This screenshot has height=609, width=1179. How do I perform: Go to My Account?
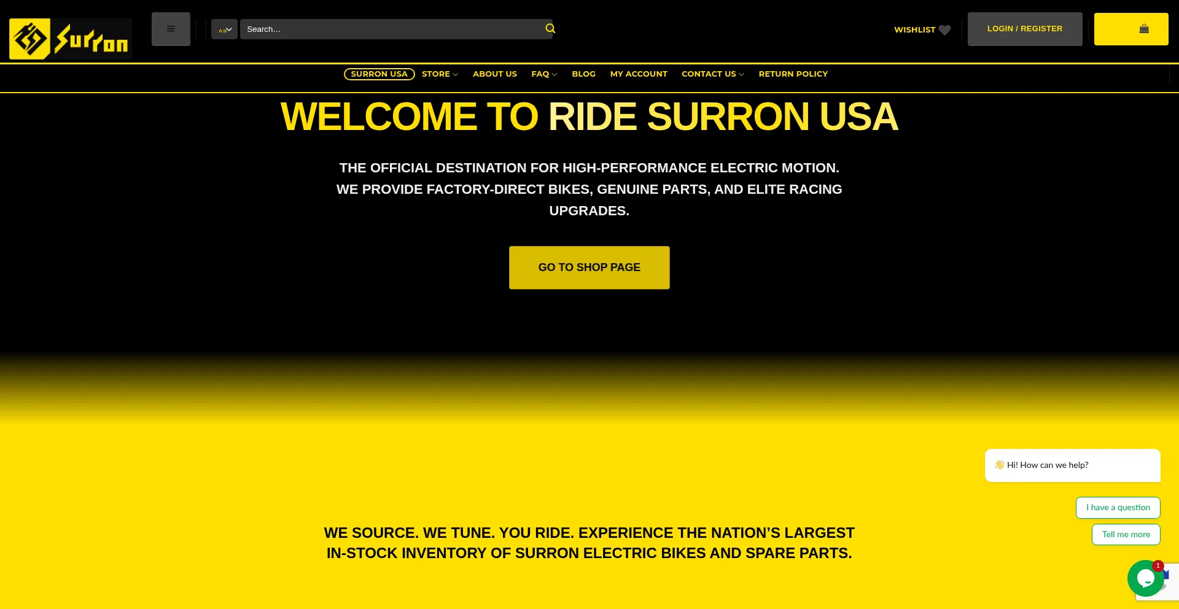(x=639, y=74)
